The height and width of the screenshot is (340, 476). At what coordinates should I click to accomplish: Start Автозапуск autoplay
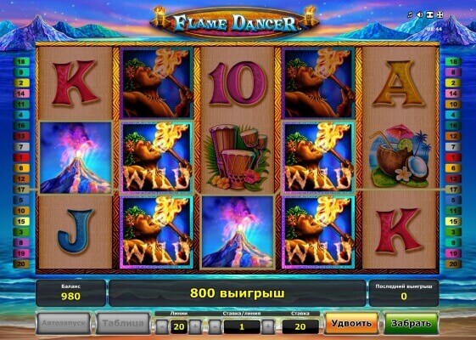(64, 323)
